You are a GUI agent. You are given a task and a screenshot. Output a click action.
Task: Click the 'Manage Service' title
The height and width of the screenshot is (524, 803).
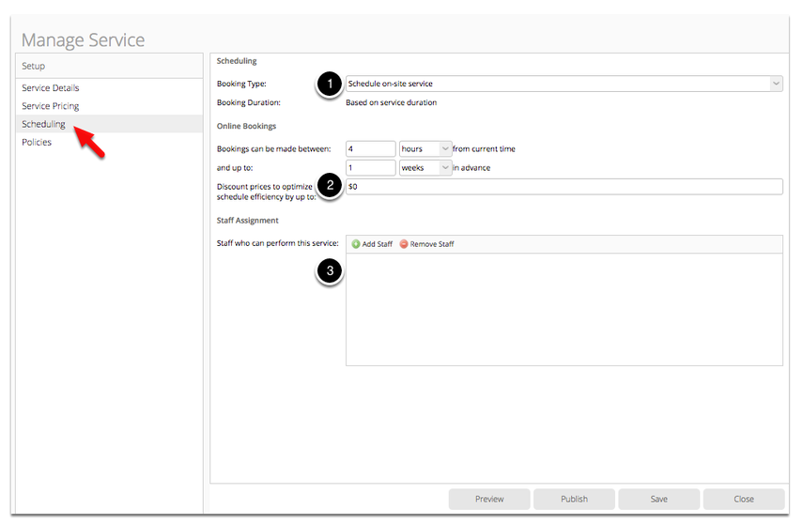click(84, 40)
